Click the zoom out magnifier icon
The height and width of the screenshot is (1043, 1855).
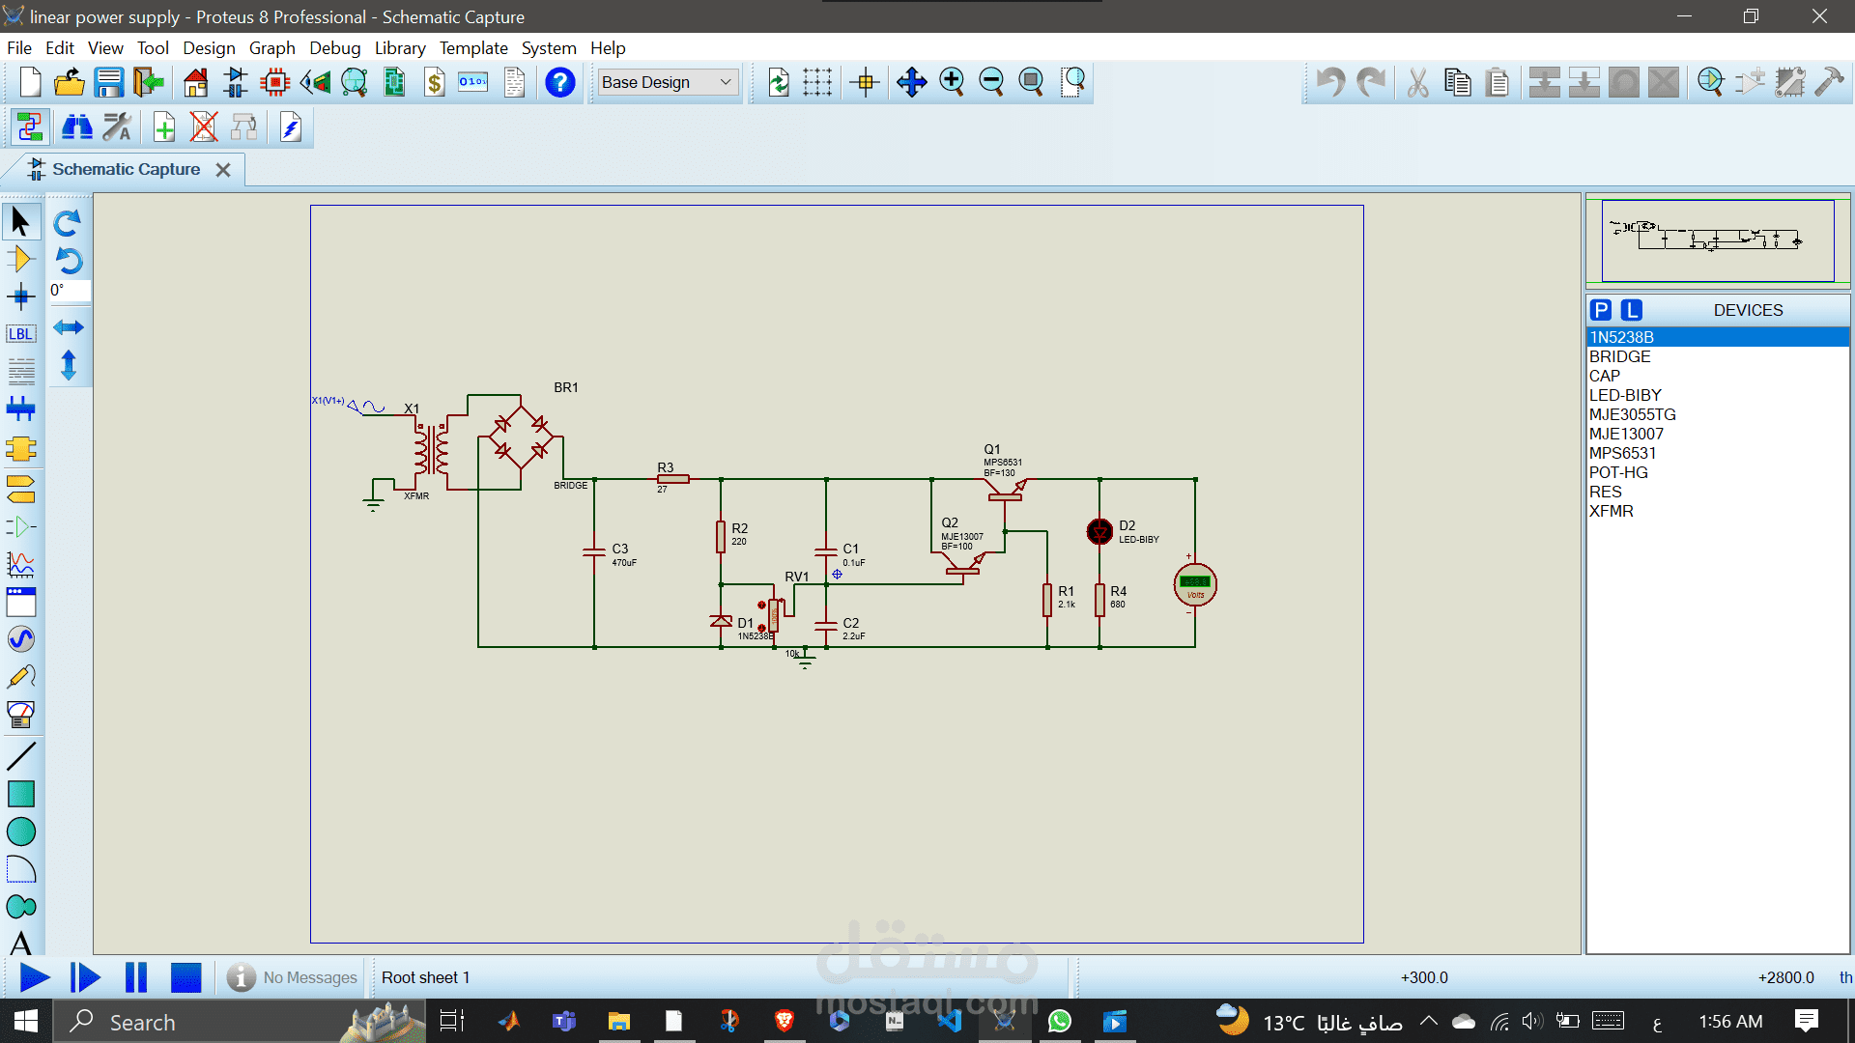[990, 81]
